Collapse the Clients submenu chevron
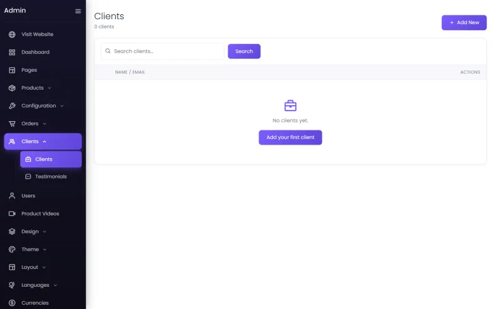The height and width of the screenshot is (309, 495). click(x=45, y=142)
